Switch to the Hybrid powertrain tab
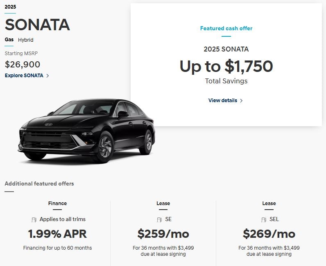This screenshot has height=266, width=326. click(x=25, y=40)
